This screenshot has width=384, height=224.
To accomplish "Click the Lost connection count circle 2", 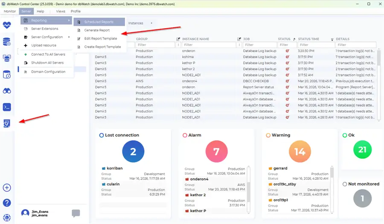I will click(133, 151).
